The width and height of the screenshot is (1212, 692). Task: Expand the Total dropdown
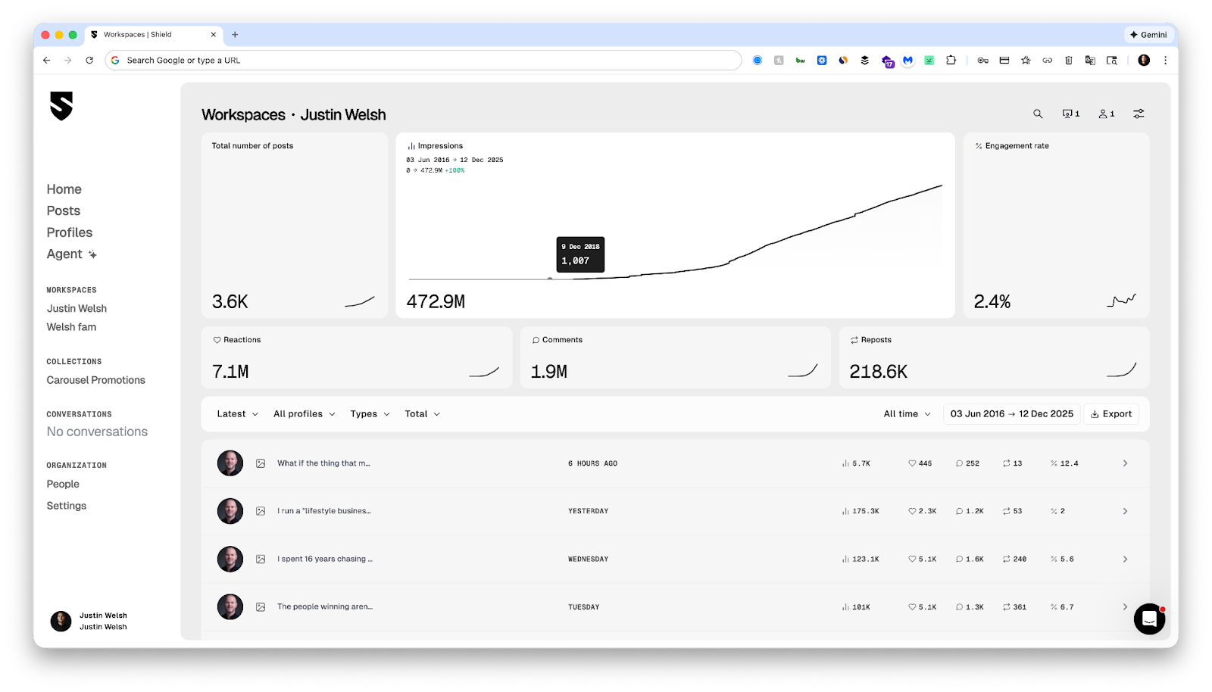(422, 414)
